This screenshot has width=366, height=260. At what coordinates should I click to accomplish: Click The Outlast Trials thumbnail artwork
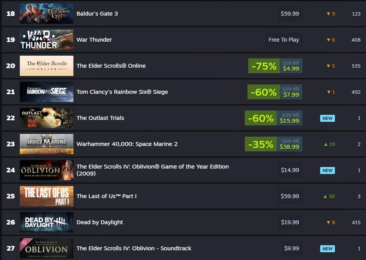pos(47,118)
